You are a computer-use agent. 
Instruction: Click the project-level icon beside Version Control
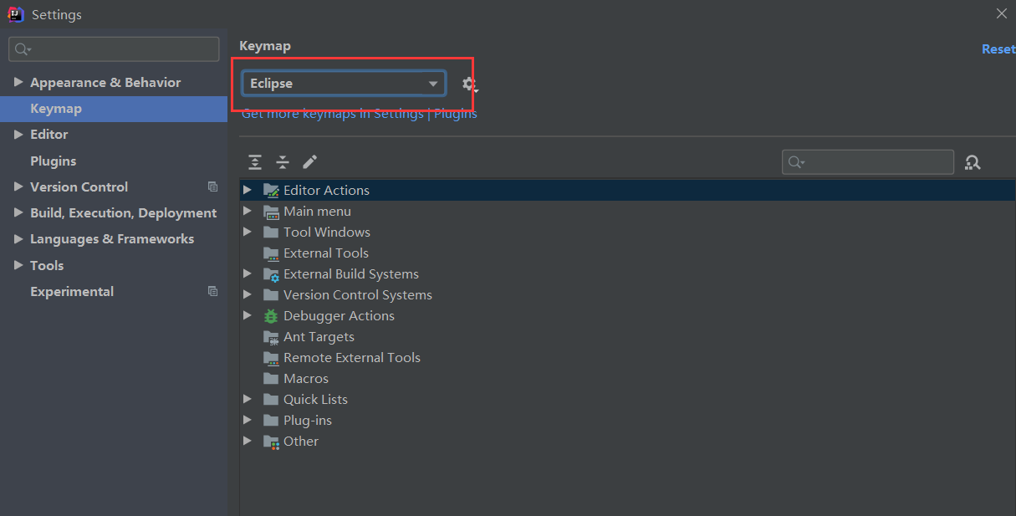[x=212, y=187]
